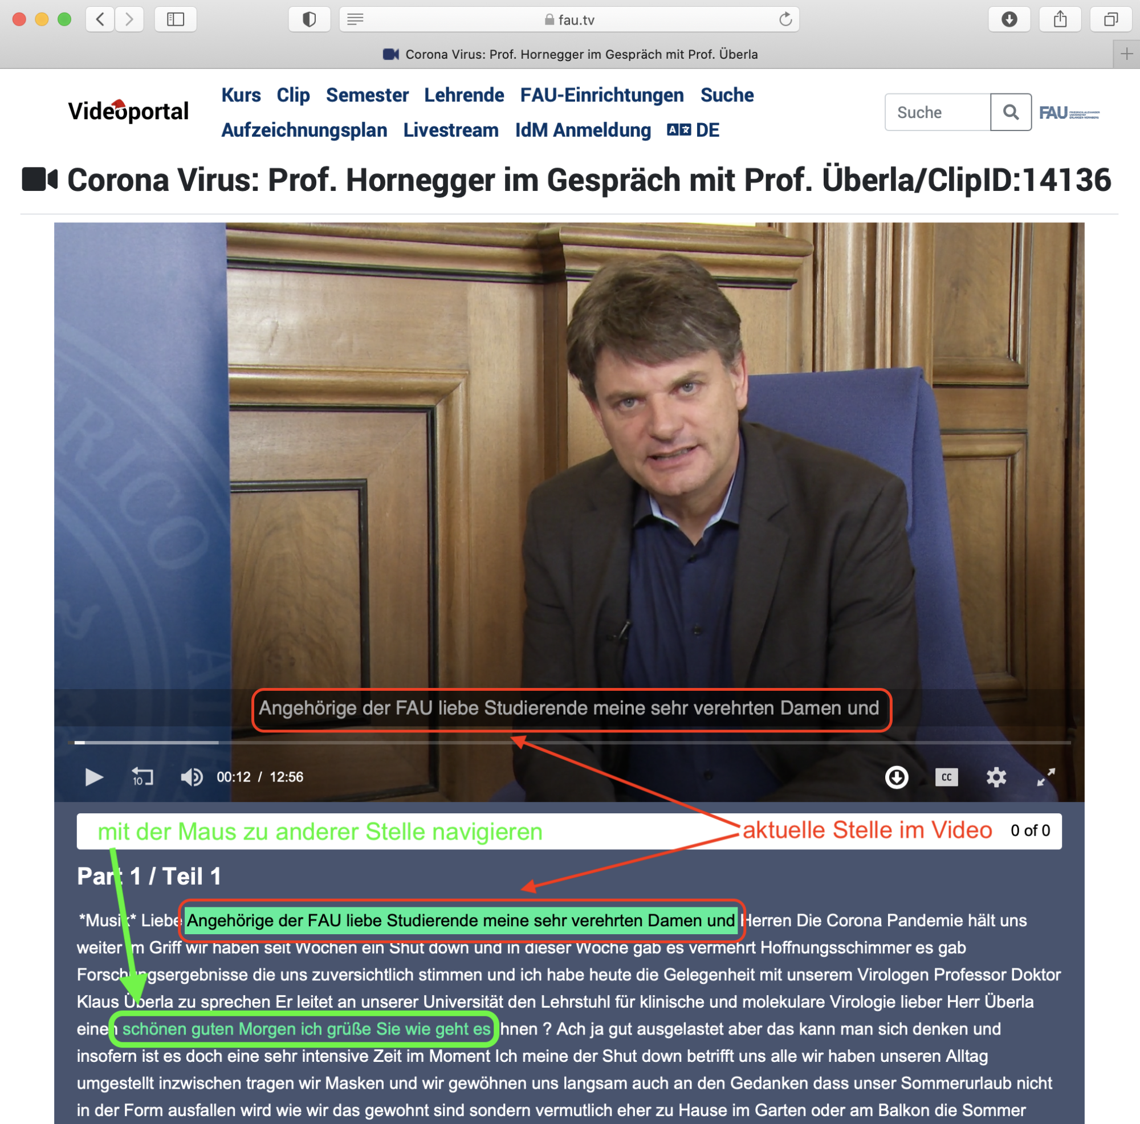
Task: Go to the Livestream page
Action: [x=451, y=130]
